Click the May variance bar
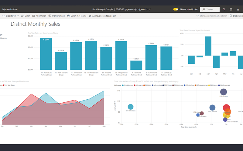243x151 pixels. click(225, 54)
